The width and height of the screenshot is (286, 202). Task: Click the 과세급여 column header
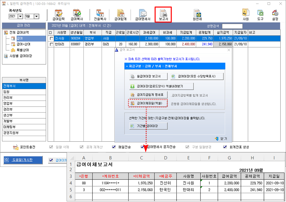click(x=149, y=33)
